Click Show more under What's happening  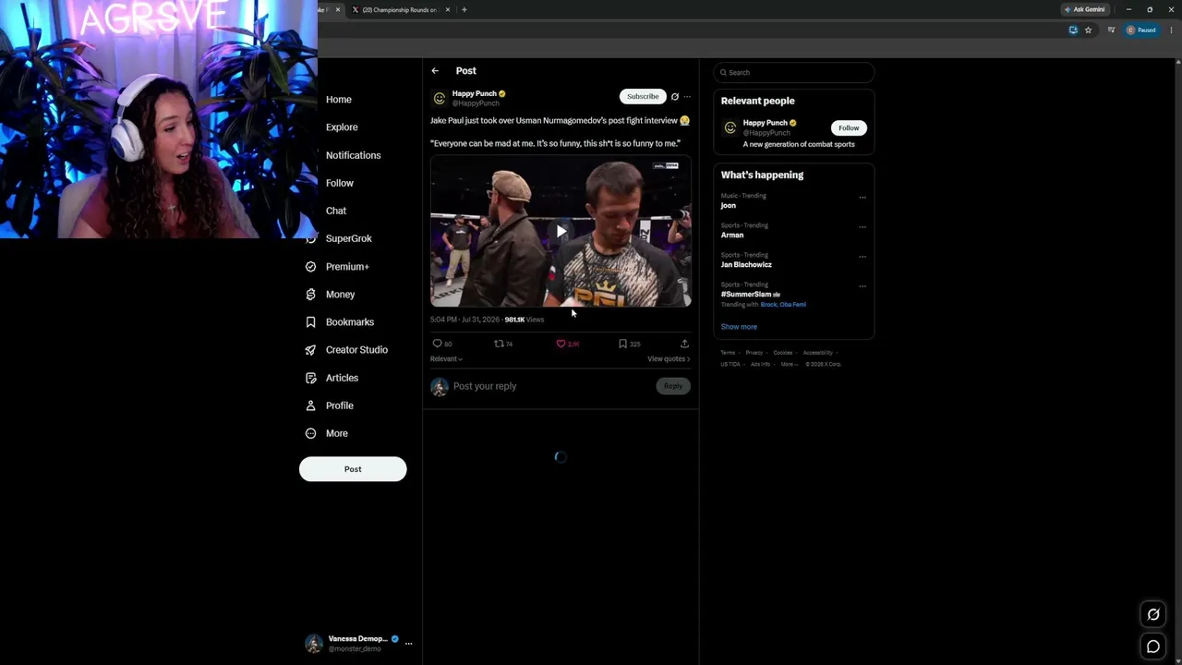pos(739,327)
